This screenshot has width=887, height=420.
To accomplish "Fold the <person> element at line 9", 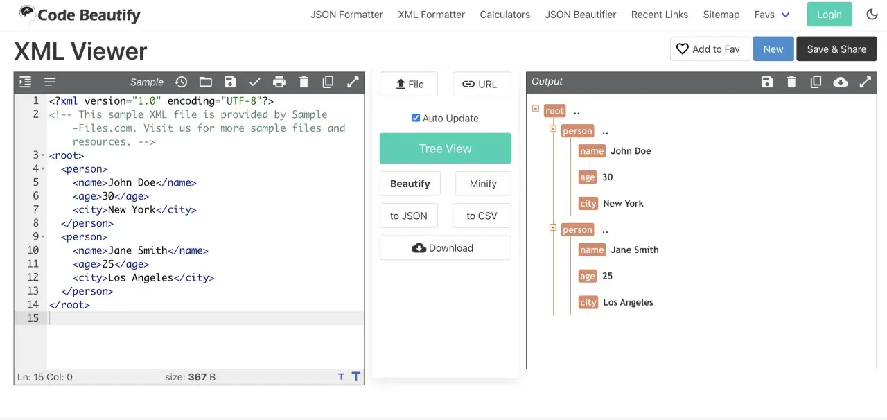I will click(x=42, y=237).
